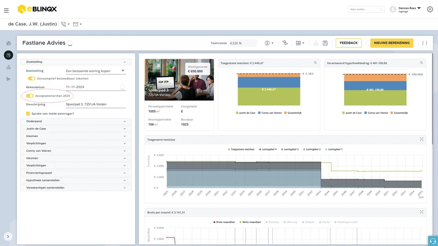Click the Omschrijving address input field

pyautogui.click(x=96, y=105)
